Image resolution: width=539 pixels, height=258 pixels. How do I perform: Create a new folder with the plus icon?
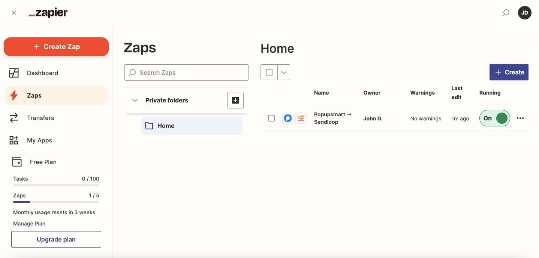(235, 100)
